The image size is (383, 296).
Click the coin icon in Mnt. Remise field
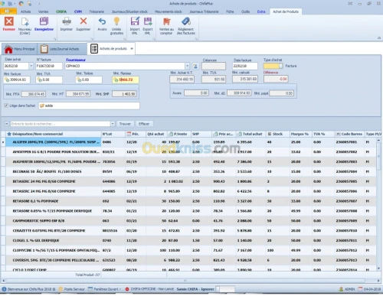[116, 80]
